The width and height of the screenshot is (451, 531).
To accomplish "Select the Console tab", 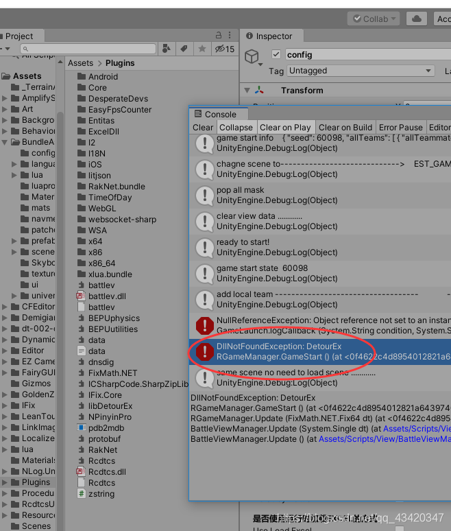I will (x=218, y=114).
